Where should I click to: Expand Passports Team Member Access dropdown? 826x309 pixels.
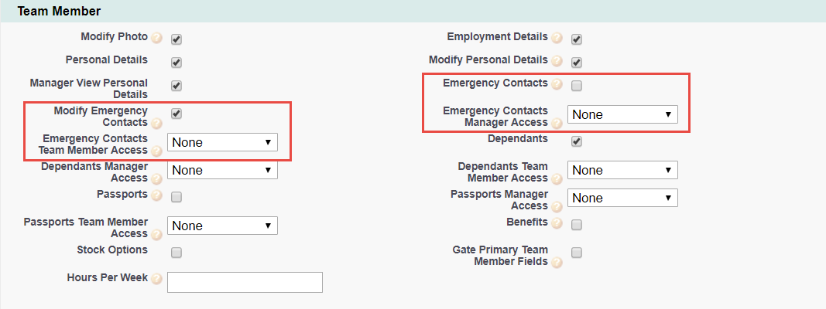222,226
